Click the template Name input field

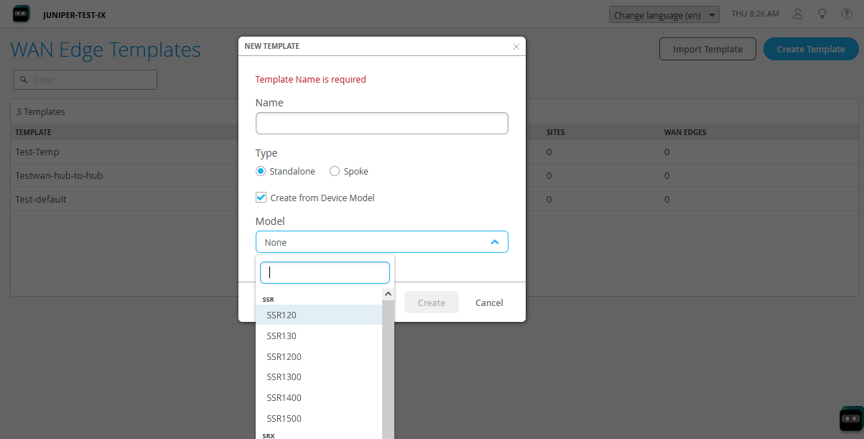click(381, 124)
